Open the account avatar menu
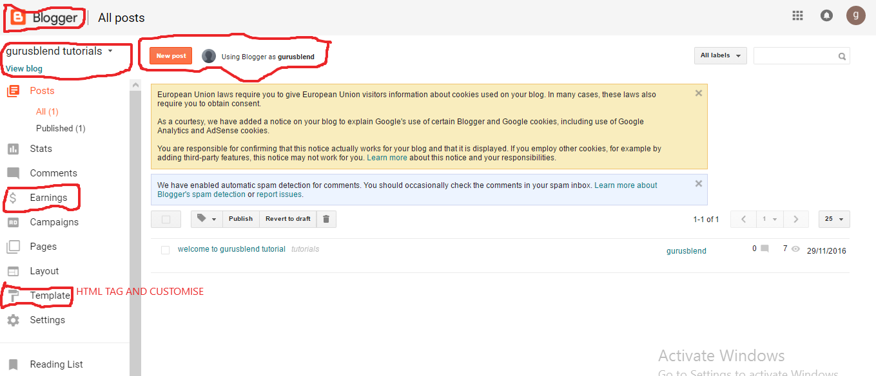 856,15
